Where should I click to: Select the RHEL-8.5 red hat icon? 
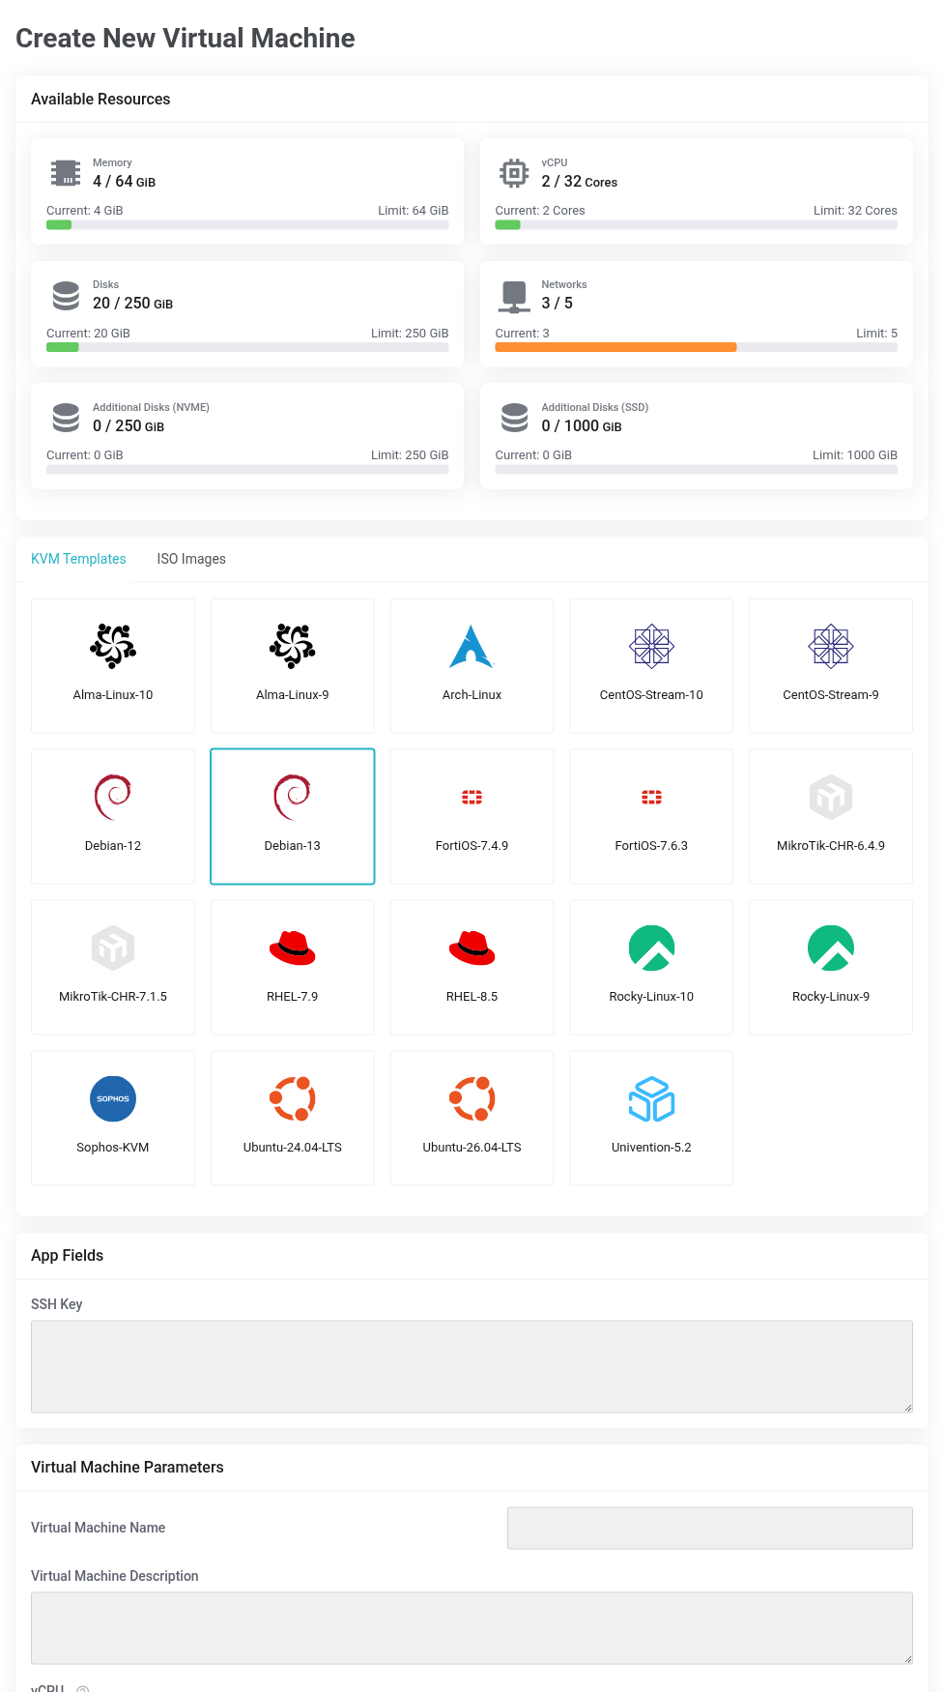coord(472,948)
